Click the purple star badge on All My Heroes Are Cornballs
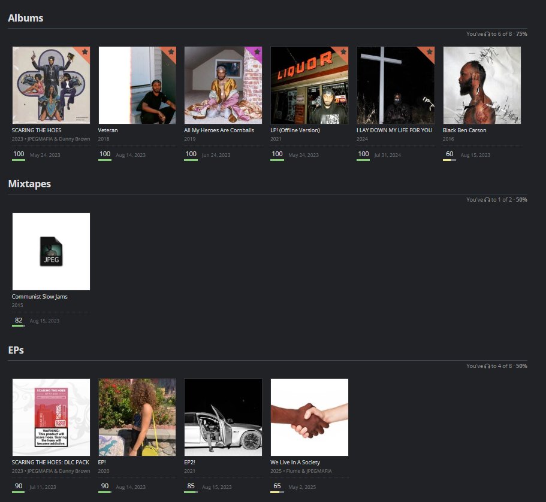The width and height of the screenshot is (546, 502). [x=257, y=52]
